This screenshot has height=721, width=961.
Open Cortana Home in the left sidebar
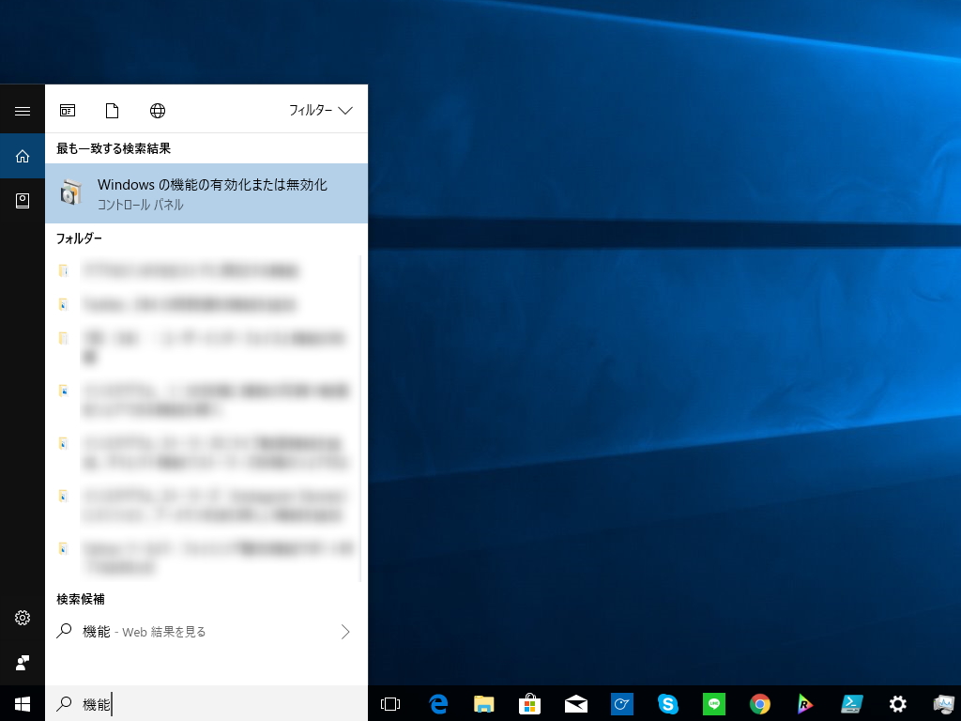pyautogui.click(x=22, y=156)
